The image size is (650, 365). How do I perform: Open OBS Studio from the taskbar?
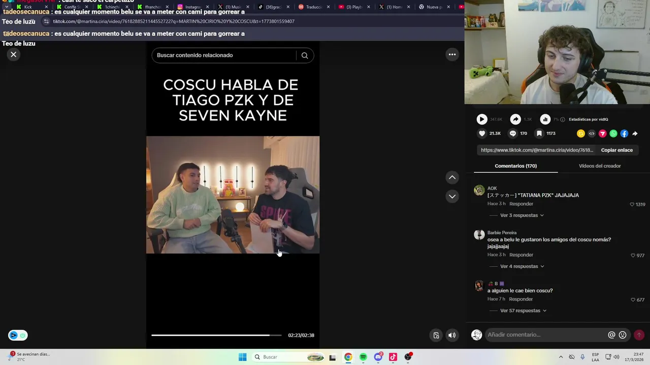click(x=408, y=357)
